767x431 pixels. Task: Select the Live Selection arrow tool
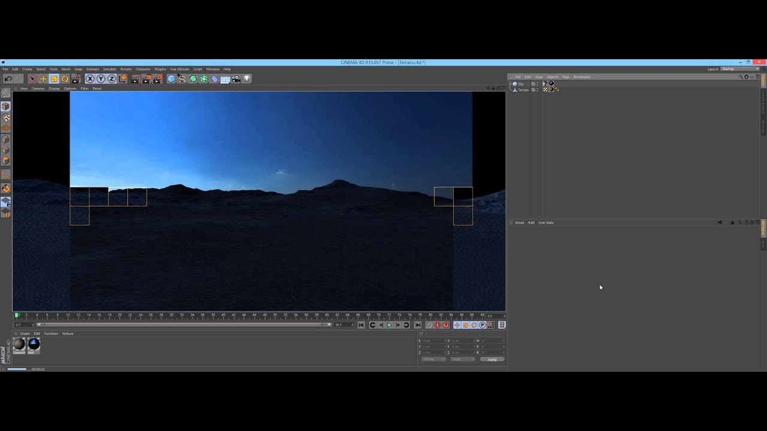pos(32,79)
